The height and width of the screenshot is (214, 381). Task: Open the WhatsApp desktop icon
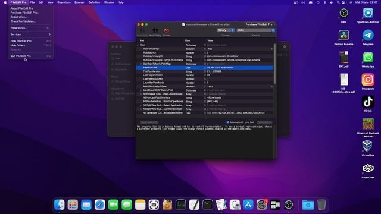pos(368,58)
